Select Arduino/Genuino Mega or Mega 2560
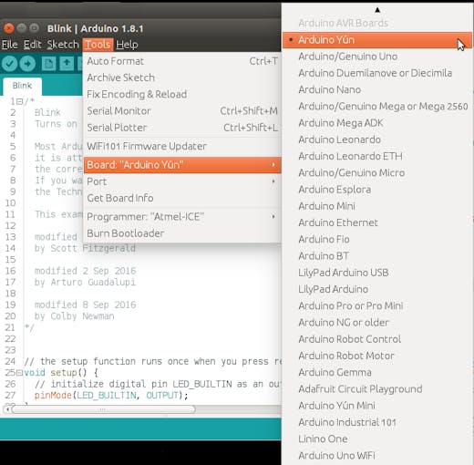The image size is (474, 465). [x=377, y=107]
